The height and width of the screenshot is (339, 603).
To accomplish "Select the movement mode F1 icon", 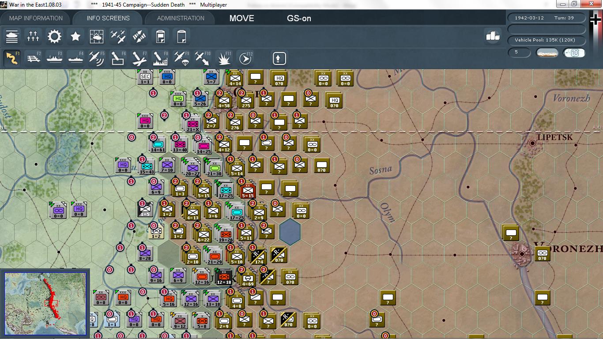I will click(x=12, y=58).
